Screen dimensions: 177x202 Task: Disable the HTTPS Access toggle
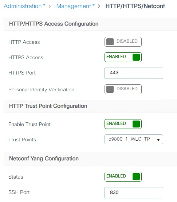[123, 57]
